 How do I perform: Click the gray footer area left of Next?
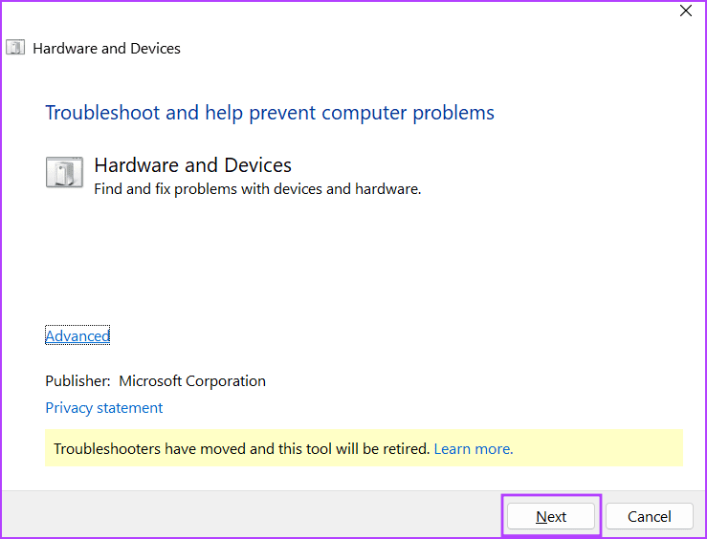coord(249,516)
